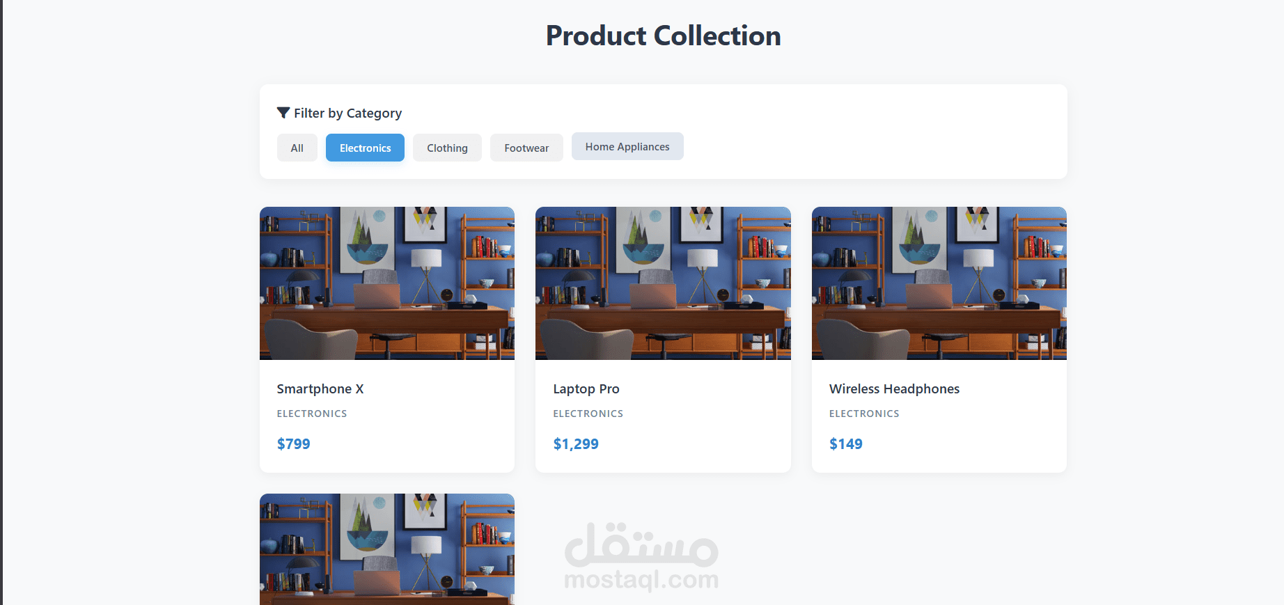Click the Smartphone X title

click(x=320, y=388)
